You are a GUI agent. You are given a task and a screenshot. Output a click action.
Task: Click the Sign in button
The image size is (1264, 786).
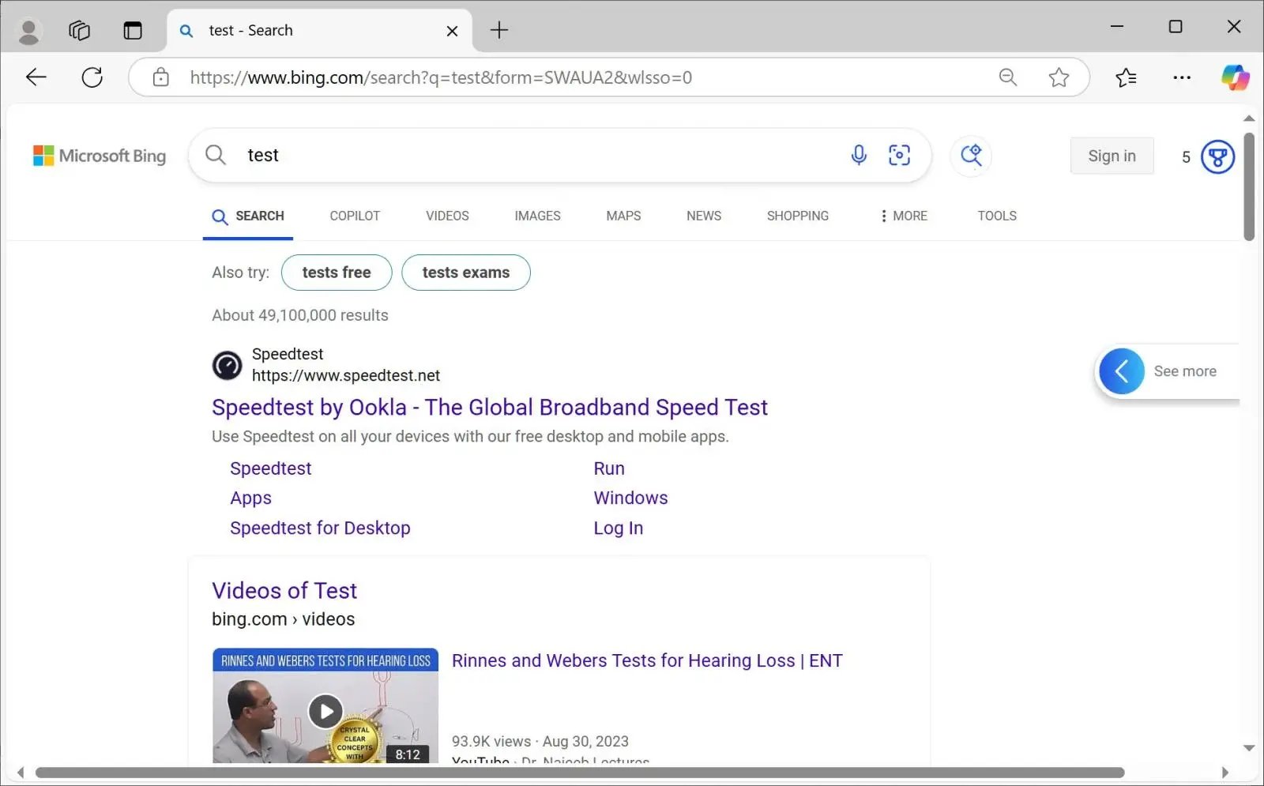pos(1112,156)
